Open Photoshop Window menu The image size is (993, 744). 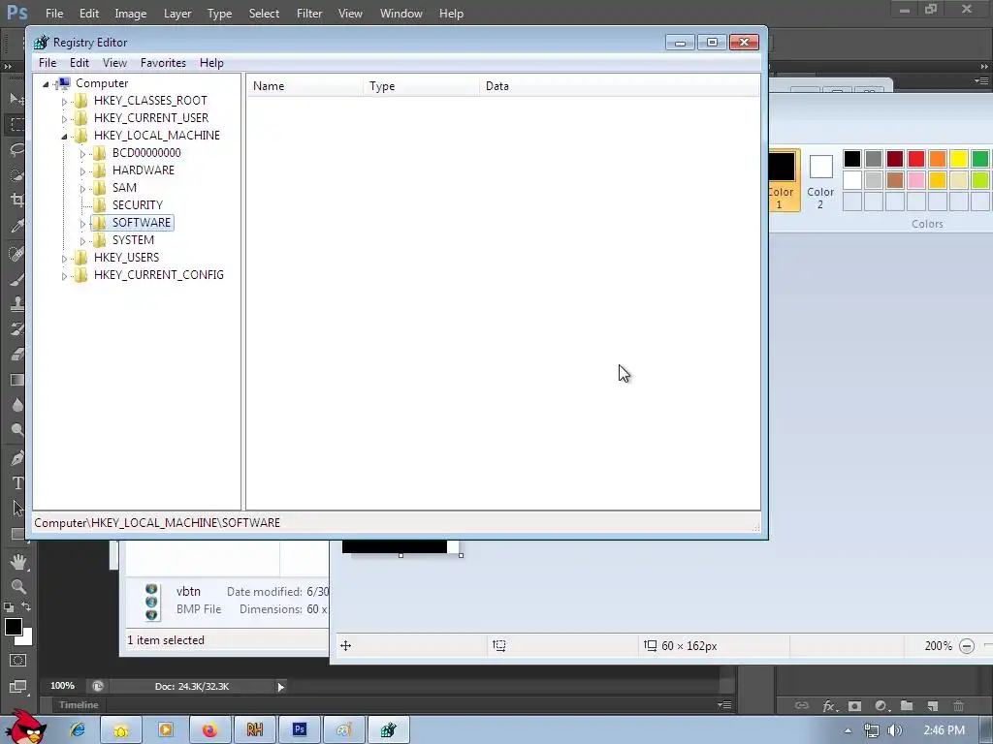point(400,14)
